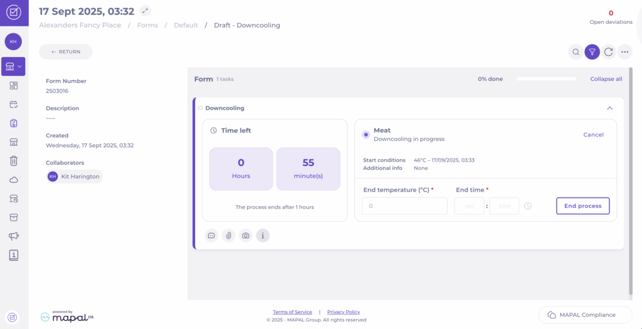The width and height of the screenshot is (642, 329).
Task: Go to Forms in the breadcrumb
Action: tap(148, 25)
